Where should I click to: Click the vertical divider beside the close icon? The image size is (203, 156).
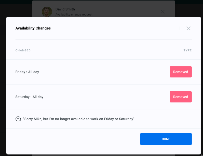(x=180, y=28)
